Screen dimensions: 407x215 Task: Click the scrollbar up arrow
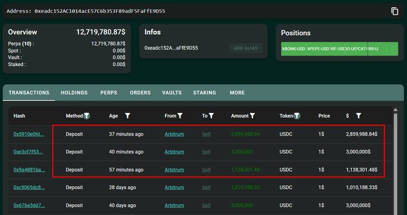click(396, 110)
